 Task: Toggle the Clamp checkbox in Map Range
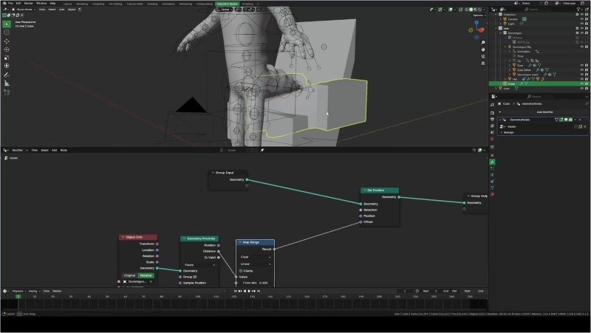point(240,270)
